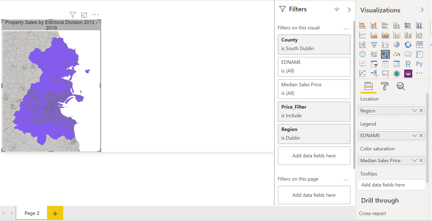Collapse the Visualizations pane
The height and width of the screenshot is (221, 432).
pos(422,10)
